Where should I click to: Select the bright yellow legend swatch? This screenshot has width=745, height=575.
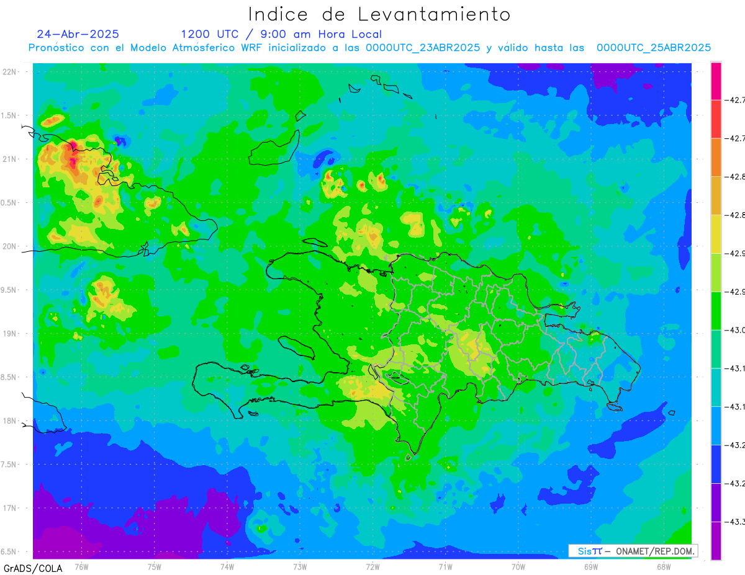pos(716,234)
